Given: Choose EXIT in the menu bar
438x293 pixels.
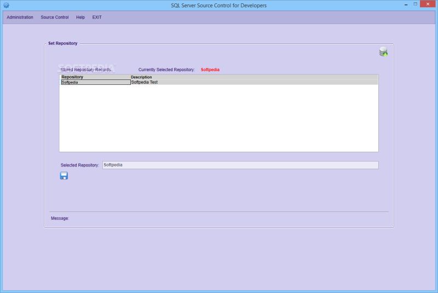Looking at the screenshot, I should (x=97, y=18).
